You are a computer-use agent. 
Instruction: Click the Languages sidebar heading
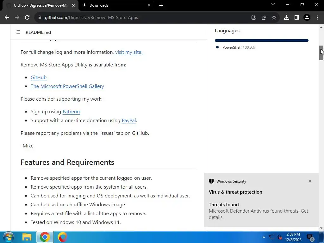point(227,31)
